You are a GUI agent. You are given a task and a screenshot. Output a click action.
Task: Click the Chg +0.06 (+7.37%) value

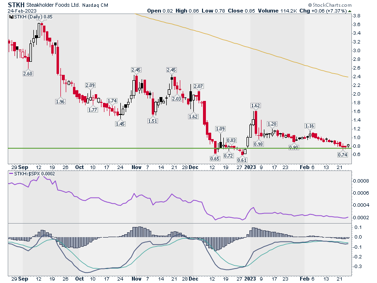(x=323, y=11)
